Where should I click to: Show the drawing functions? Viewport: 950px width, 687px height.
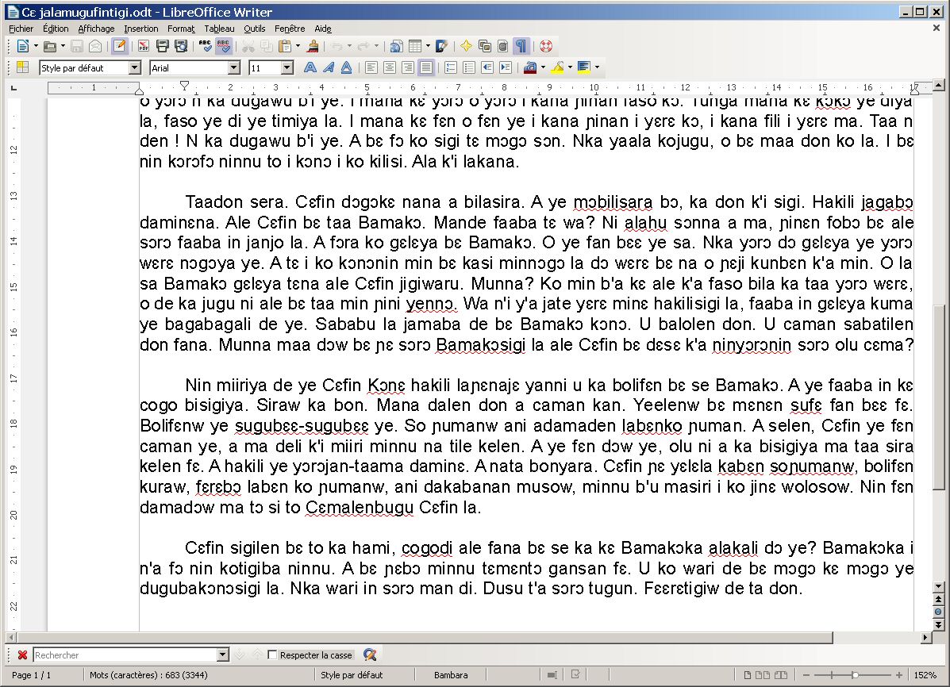[442, 46]
